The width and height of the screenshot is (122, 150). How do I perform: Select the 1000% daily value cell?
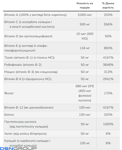click(x=108, y=124)
